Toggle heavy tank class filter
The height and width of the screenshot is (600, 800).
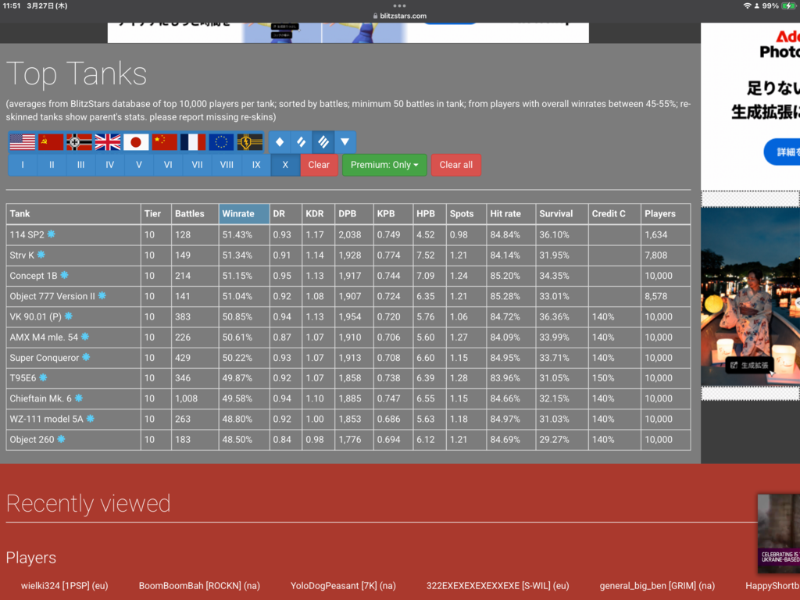pyautogui.click(x=323, y=142)
